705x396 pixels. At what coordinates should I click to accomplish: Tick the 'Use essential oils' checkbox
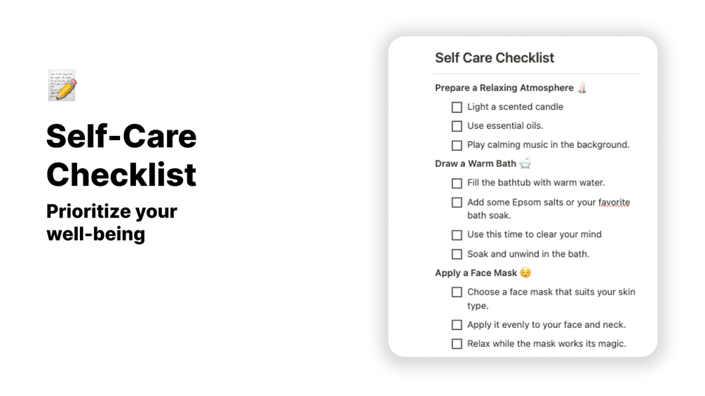coord(457,126)
